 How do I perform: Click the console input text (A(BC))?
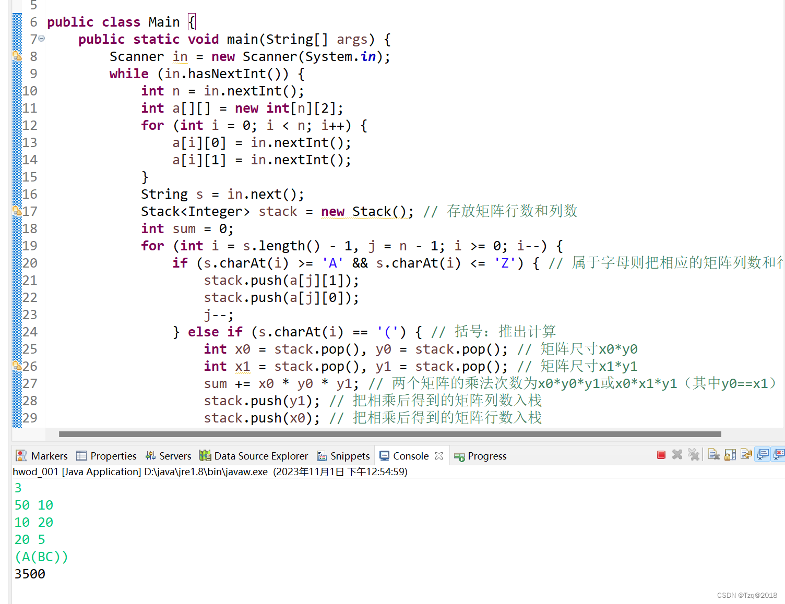pyautogui.click(x=41, y=557)
